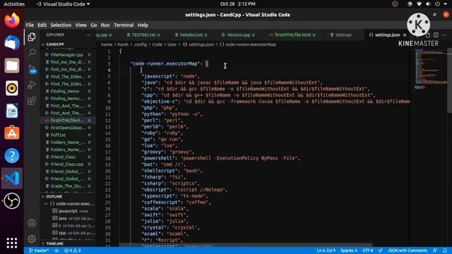Image resolution: width=452 pixels, height=254 pixels.
Task: Open the Extensions view
Action: point(32,101)
